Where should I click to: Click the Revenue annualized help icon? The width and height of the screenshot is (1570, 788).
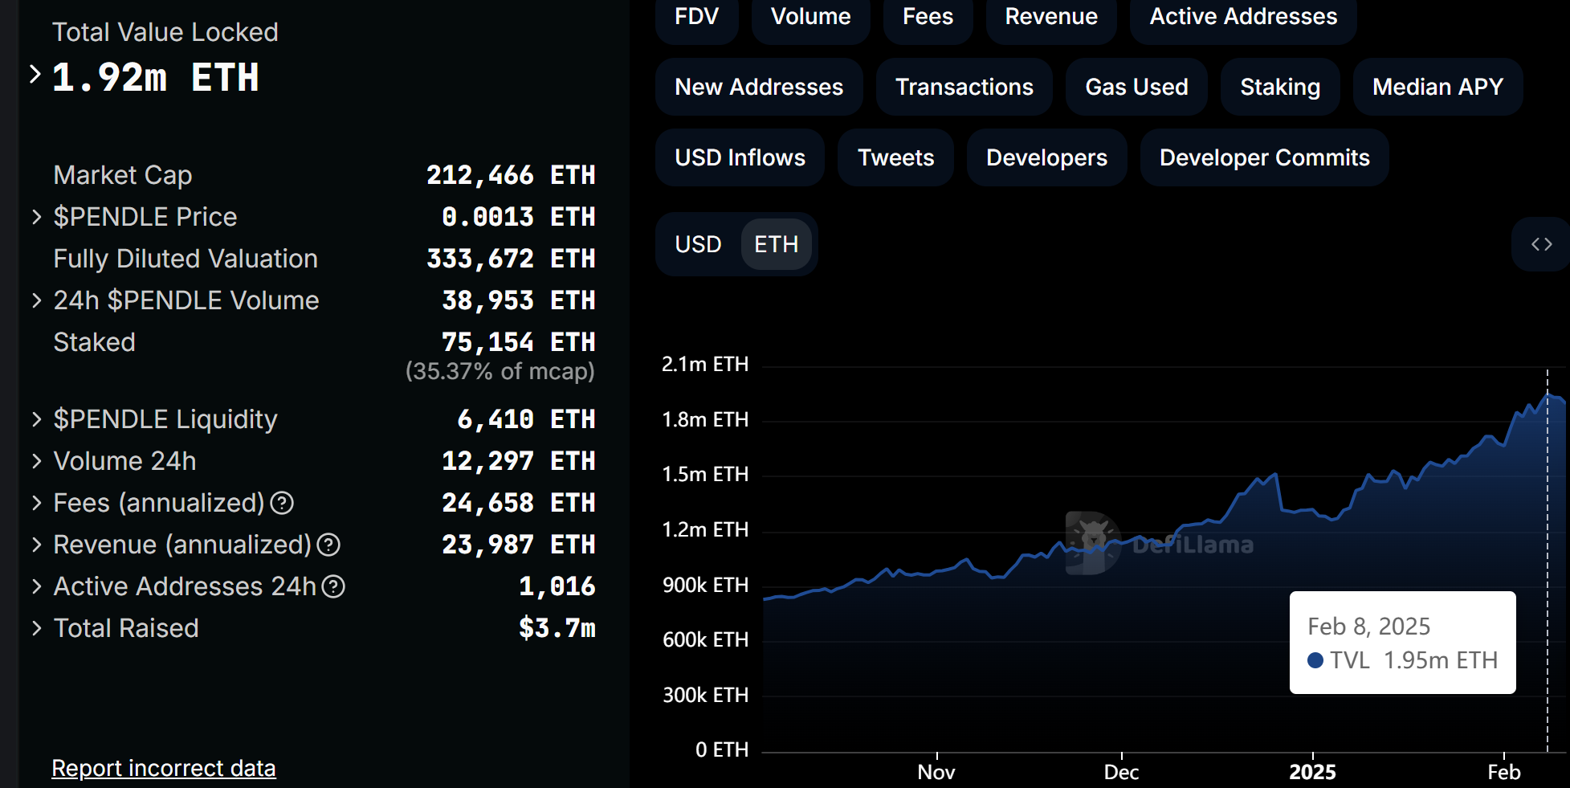pos(328,545)
